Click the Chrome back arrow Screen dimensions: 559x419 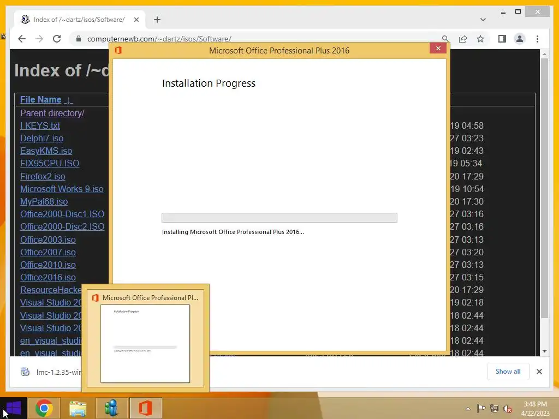click(x=22, y=39)
